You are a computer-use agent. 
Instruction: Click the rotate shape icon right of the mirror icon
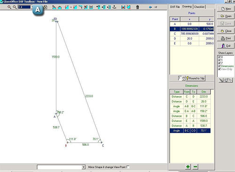click(129, 7)
